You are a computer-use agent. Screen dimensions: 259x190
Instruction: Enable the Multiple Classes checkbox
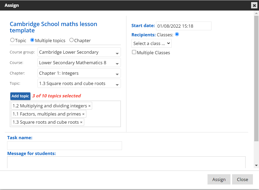click(x=134, y=52)
